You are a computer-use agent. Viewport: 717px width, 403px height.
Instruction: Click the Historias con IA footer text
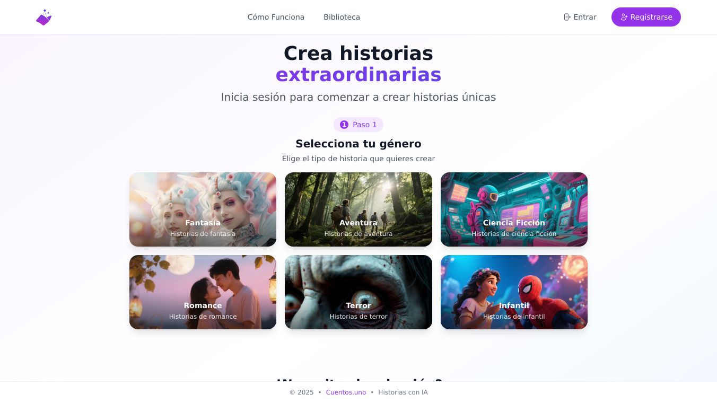403,392
